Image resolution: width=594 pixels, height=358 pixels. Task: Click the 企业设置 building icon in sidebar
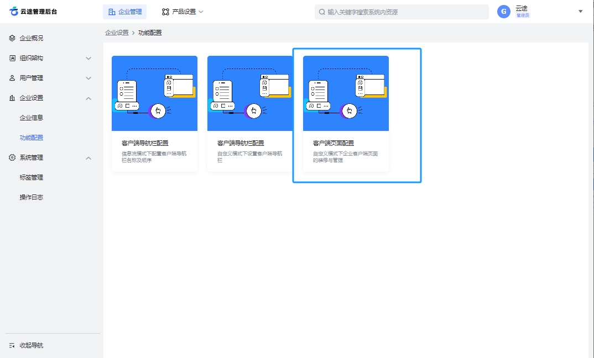click(12, 98)
